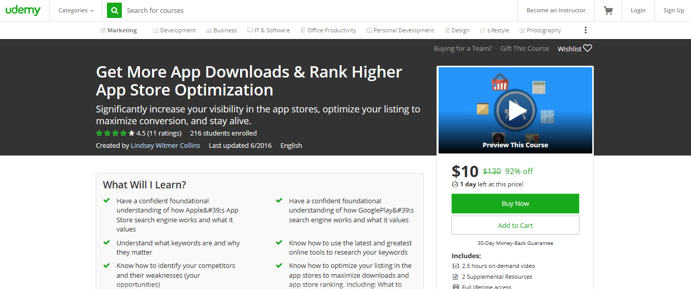This screenshot has height=289, width=691.
Task: Click Buying for a Team?
Action: pyautogui.click(x=463, y=48)
